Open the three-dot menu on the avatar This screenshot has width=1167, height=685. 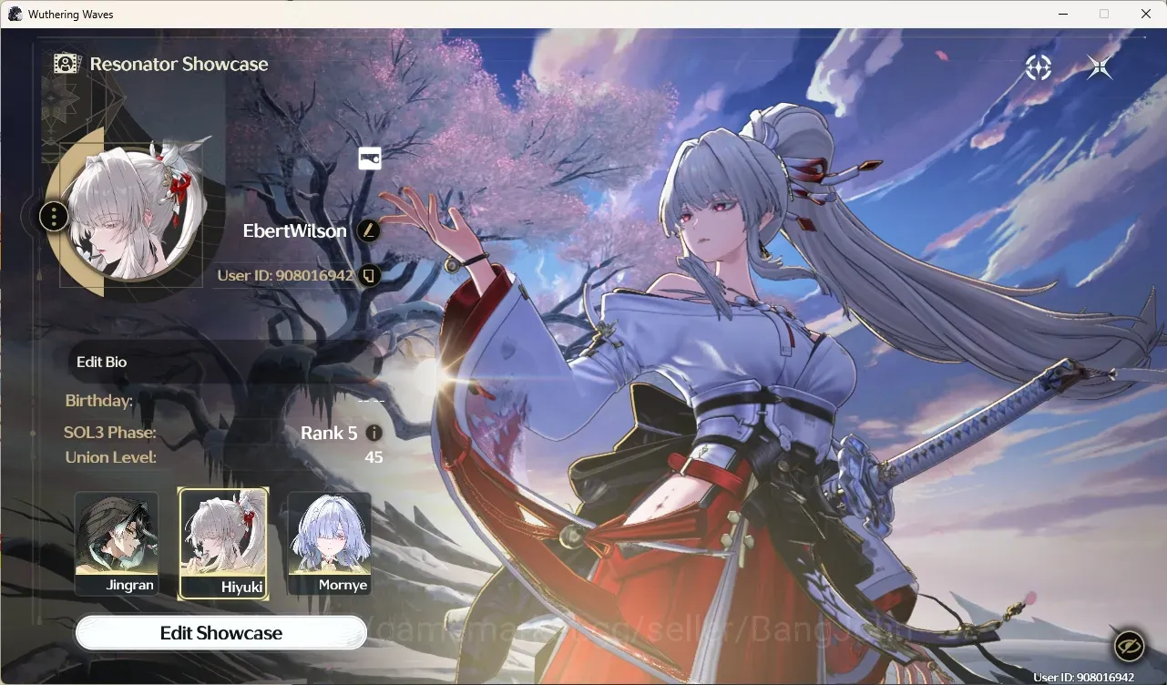point(55,217)
